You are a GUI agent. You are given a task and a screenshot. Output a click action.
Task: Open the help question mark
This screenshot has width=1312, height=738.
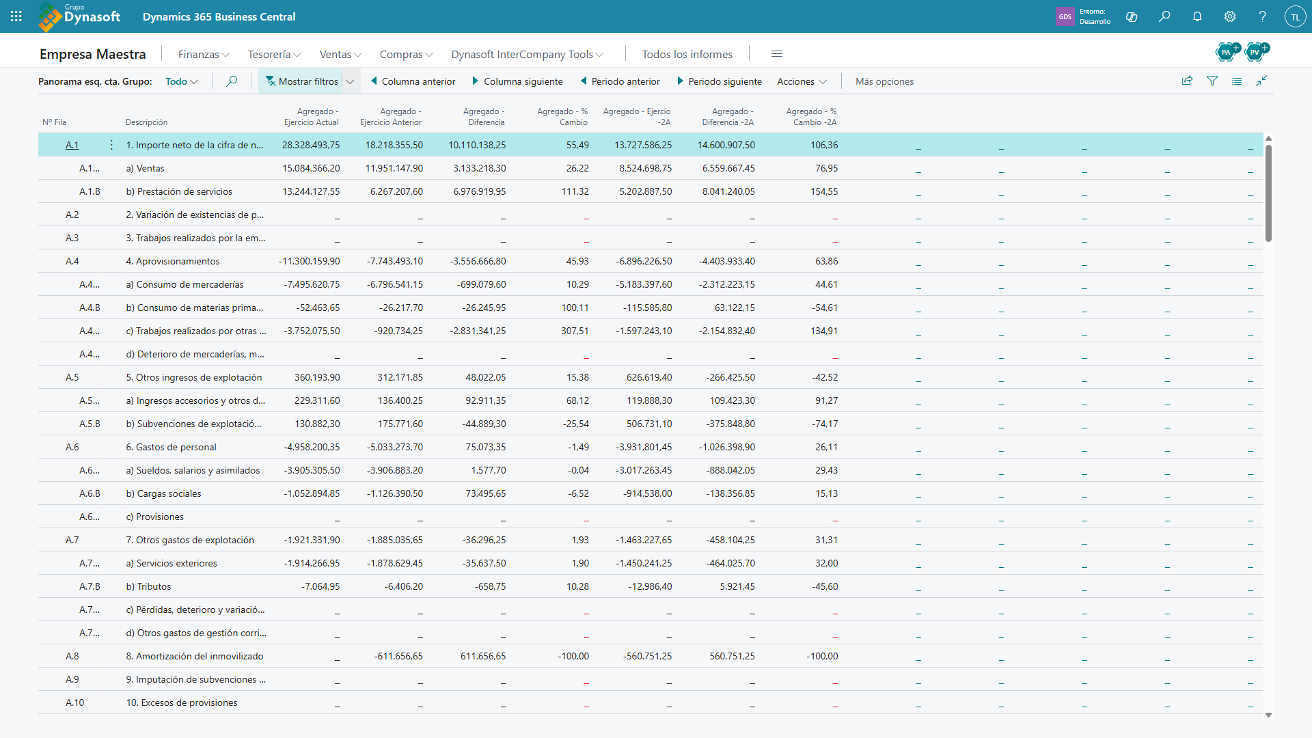(x=1263, y=16)
